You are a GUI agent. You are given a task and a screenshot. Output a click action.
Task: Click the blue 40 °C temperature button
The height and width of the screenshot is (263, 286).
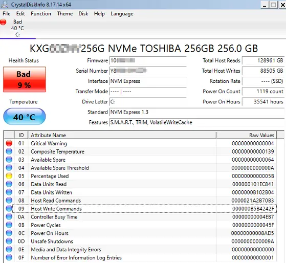[25, 117]
